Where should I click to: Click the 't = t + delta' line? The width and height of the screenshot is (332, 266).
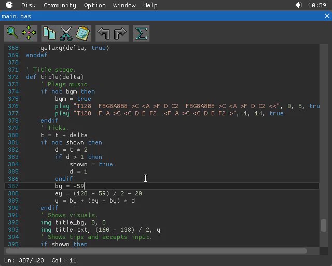point(64,135)
